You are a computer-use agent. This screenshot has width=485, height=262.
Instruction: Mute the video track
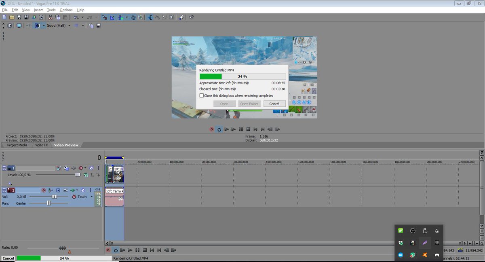91,168
